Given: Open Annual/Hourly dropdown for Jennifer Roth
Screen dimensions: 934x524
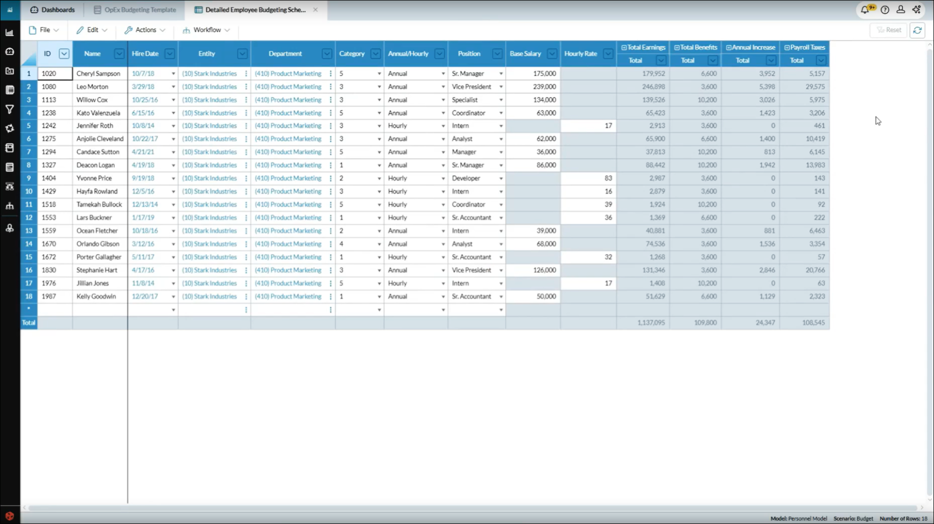Looking at the screenshot, I should [443, 126].
